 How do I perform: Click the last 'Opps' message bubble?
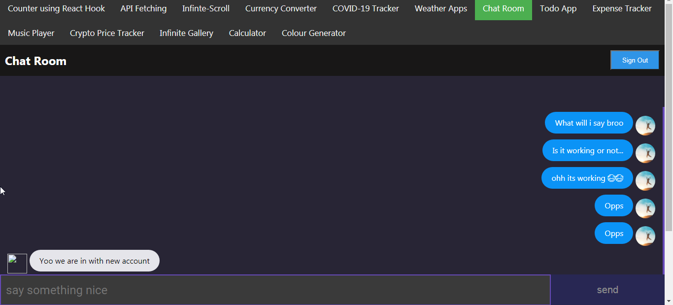pos(614,233)
